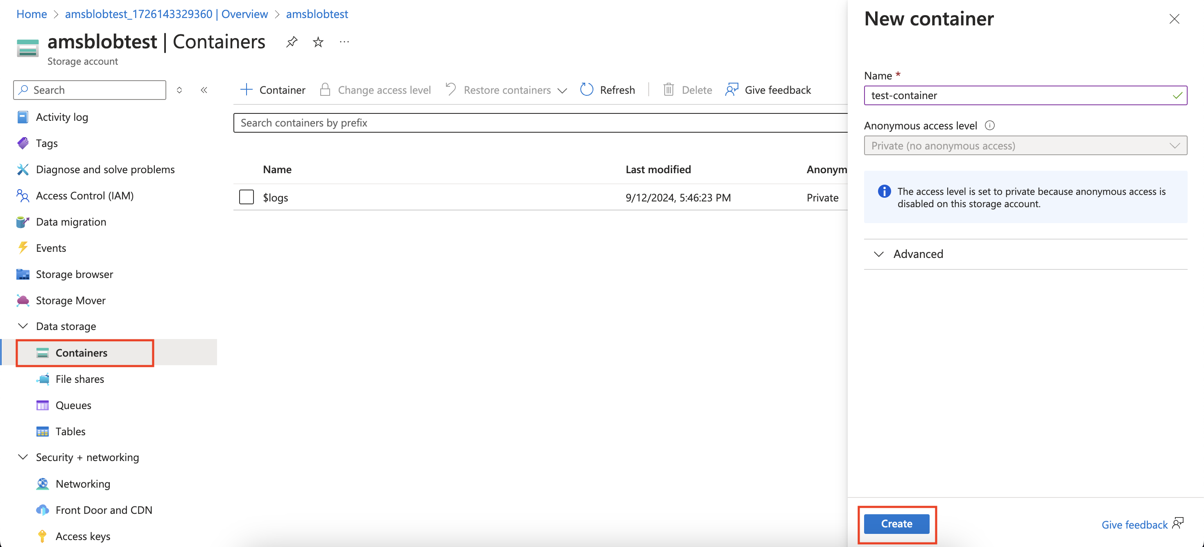
Task: Click the Storage browser icon
Action: pos(23,274)
